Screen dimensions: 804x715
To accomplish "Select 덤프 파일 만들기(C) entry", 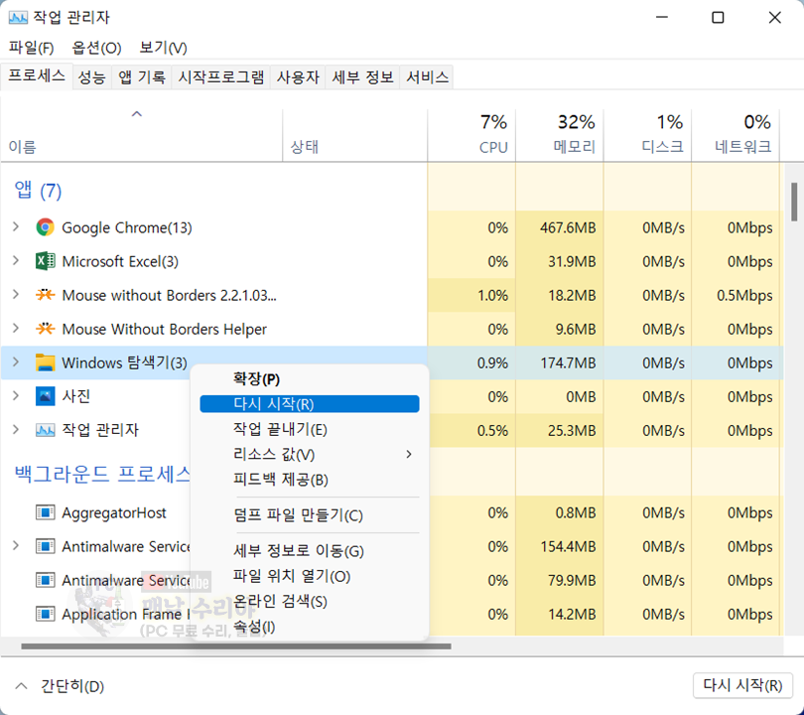I will [310, 515].
